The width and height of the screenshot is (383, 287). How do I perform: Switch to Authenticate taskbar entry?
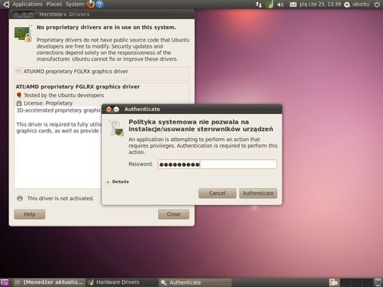[195, 282]
